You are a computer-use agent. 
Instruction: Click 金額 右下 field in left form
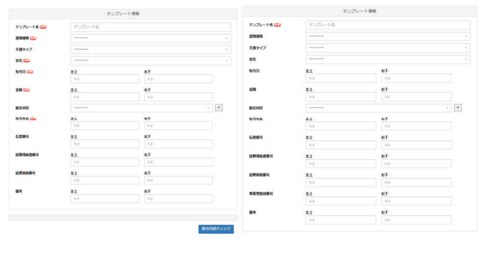coord(178,97)
